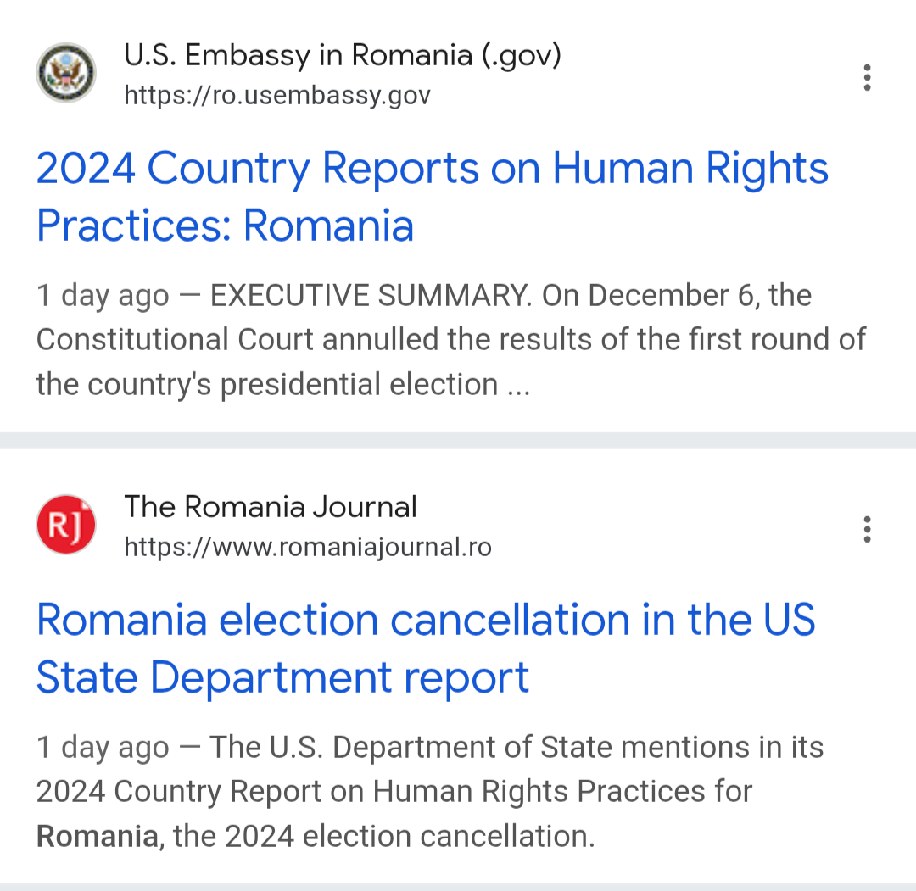Click the 'U.S. Embassy in Romania (.gov)' site name
Screen dimensions: 916x891
click(x=342, y=56)
